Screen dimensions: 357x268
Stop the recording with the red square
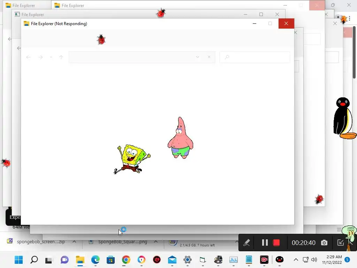[276, 243]
